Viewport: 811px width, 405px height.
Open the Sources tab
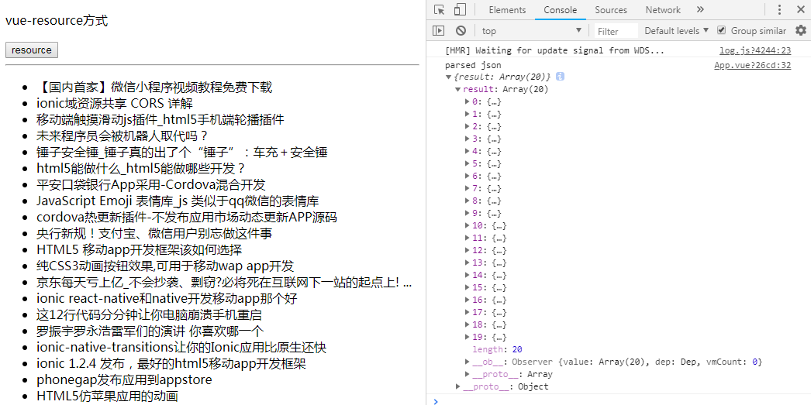[x=611, y=10]
